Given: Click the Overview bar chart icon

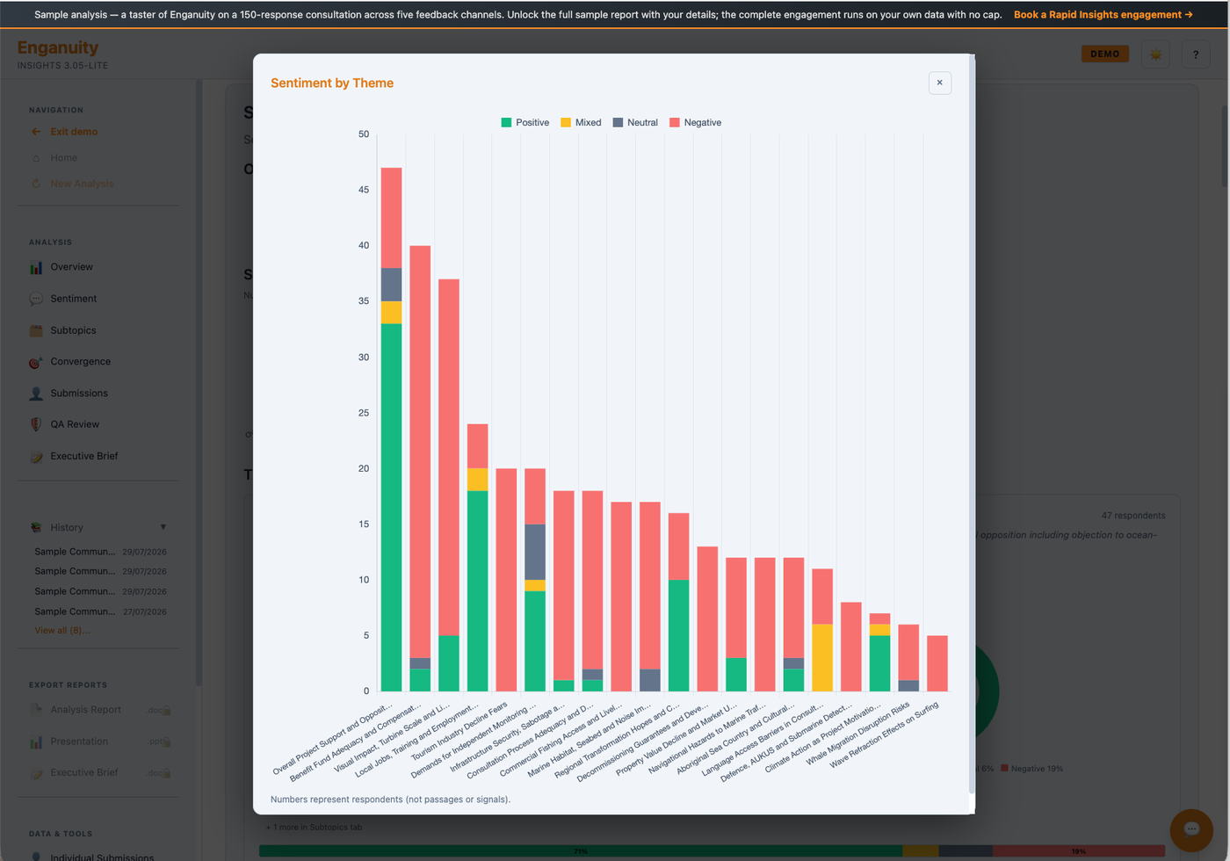Looking at the screenshot, I should pos(36,267).
